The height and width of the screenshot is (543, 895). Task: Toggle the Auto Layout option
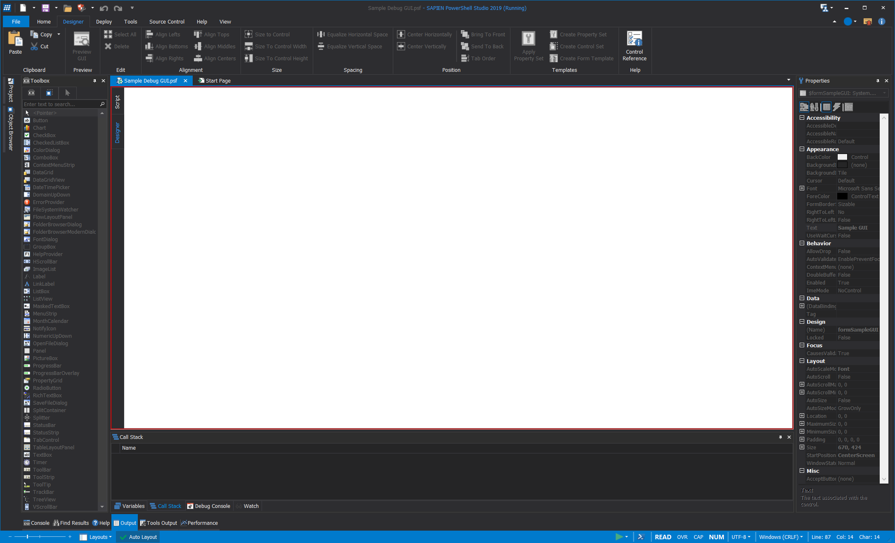138,537
